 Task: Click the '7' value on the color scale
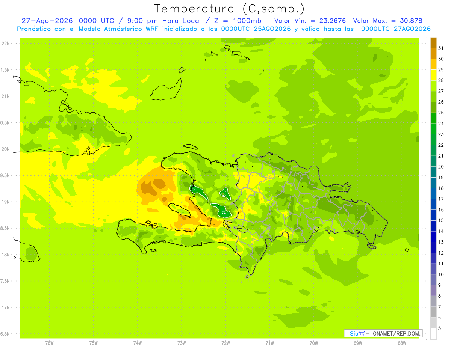click(x=440, y=307)
